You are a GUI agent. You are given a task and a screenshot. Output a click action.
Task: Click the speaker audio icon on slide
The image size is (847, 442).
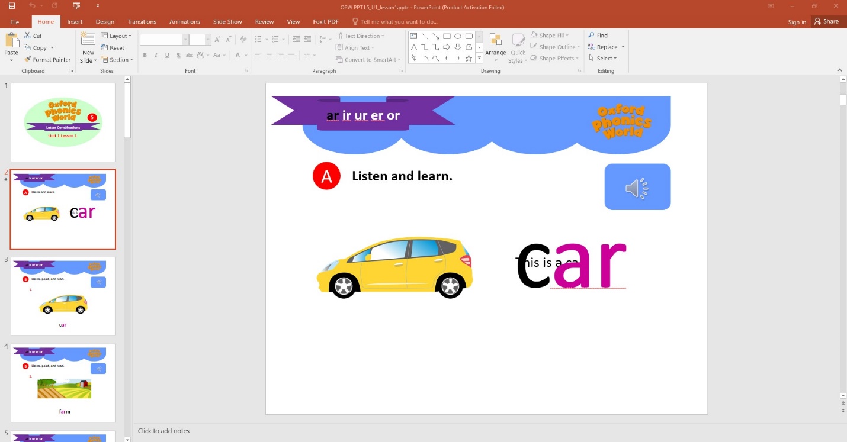(637, 188)
